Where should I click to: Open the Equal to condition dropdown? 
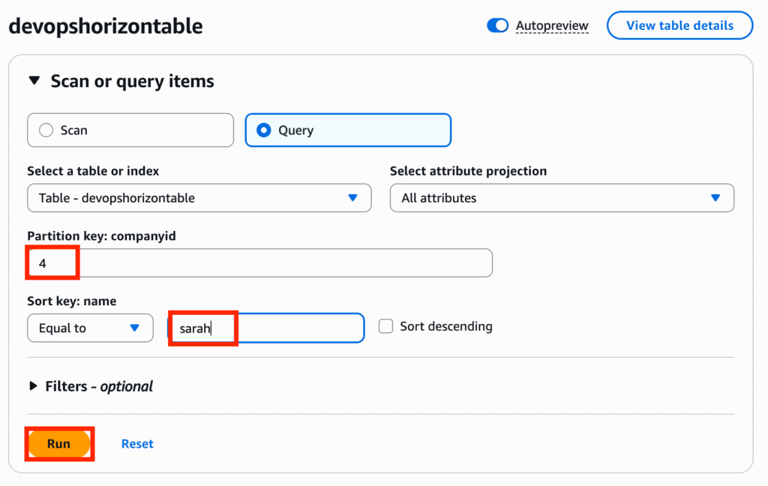click(90, 328)
